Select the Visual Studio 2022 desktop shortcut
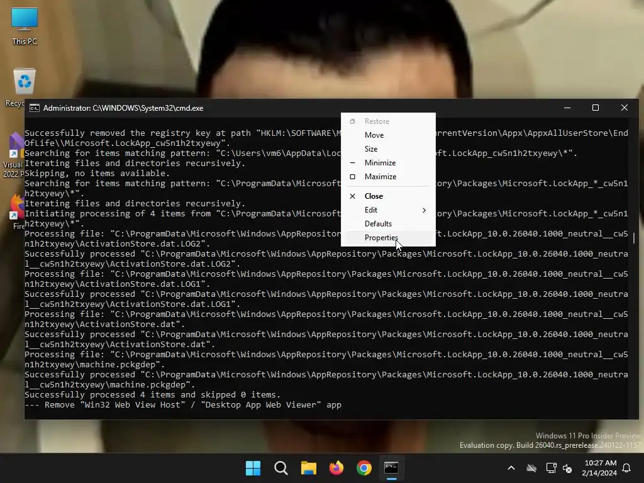Viewport: 644px width, 483px height. pyautogui.click(x=13, y=155)
